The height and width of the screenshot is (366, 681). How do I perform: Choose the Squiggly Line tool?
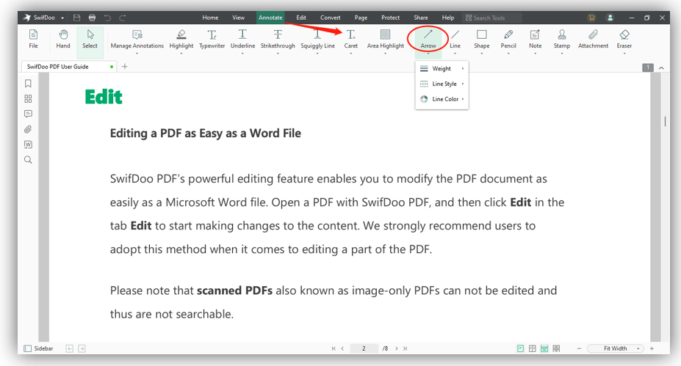coord(317,39)
